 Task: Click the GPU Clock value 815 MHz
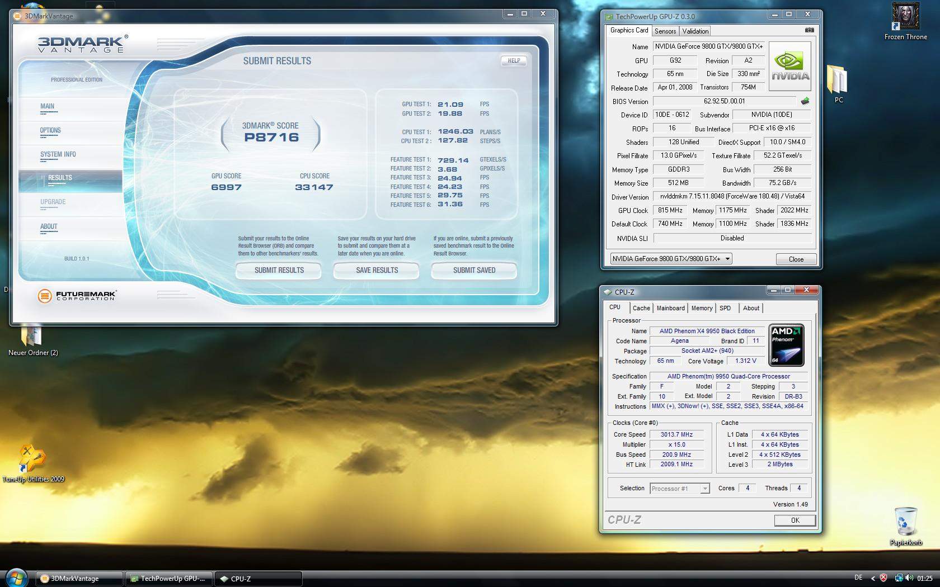[670, 210]
